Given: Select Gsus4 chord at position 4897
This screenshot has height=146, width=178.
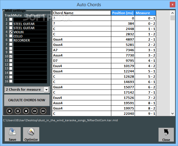Looking at the screenshot, I should click(x=81, y=39).
